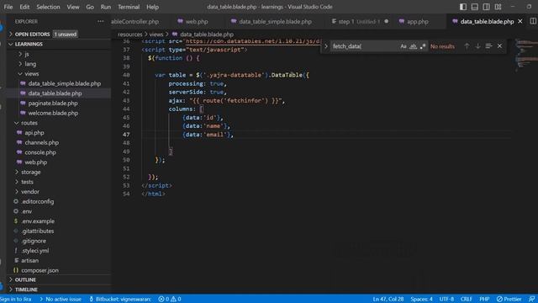Toggle Match Whole Word in find widget

point(413,46)
